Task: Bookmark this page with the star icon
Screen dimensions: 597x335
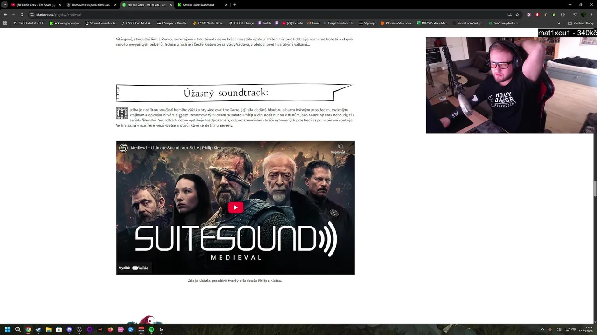Action: 517,14
